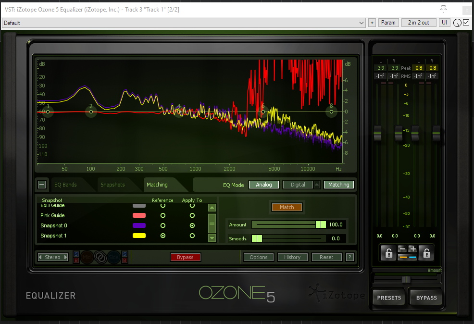Select Snapshot 0 Apply To radio button
Viewport: 474px width, 324px height.
192,225
